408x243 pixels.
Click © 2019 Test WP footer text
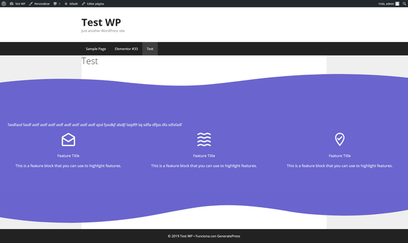(180, 236)
